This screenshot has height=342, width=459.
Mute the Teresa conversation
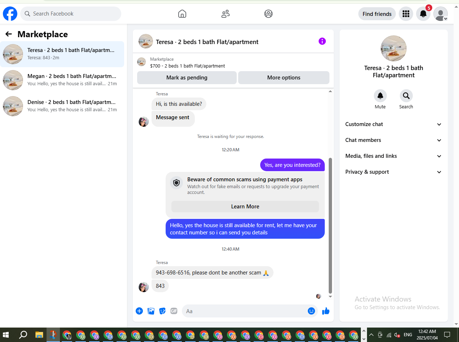[x=380, y=96]
